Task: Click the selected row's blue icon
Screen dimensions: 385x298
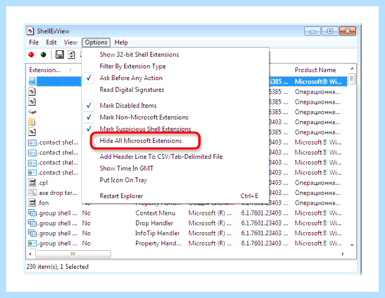Action: click(32, 81)
